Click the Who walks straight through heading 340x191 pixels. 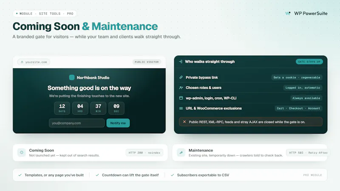pyautogui.click(x=210, y=62)
